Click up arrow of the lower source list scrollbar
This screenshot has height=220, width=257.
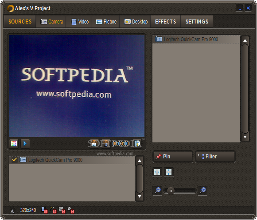[140, 161]
